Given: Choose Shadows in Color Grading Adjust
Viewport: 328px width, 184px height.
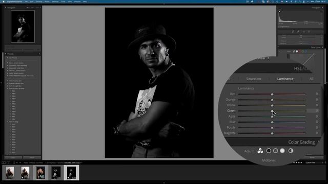Looking at the screenshot, I should click(269, 151).
